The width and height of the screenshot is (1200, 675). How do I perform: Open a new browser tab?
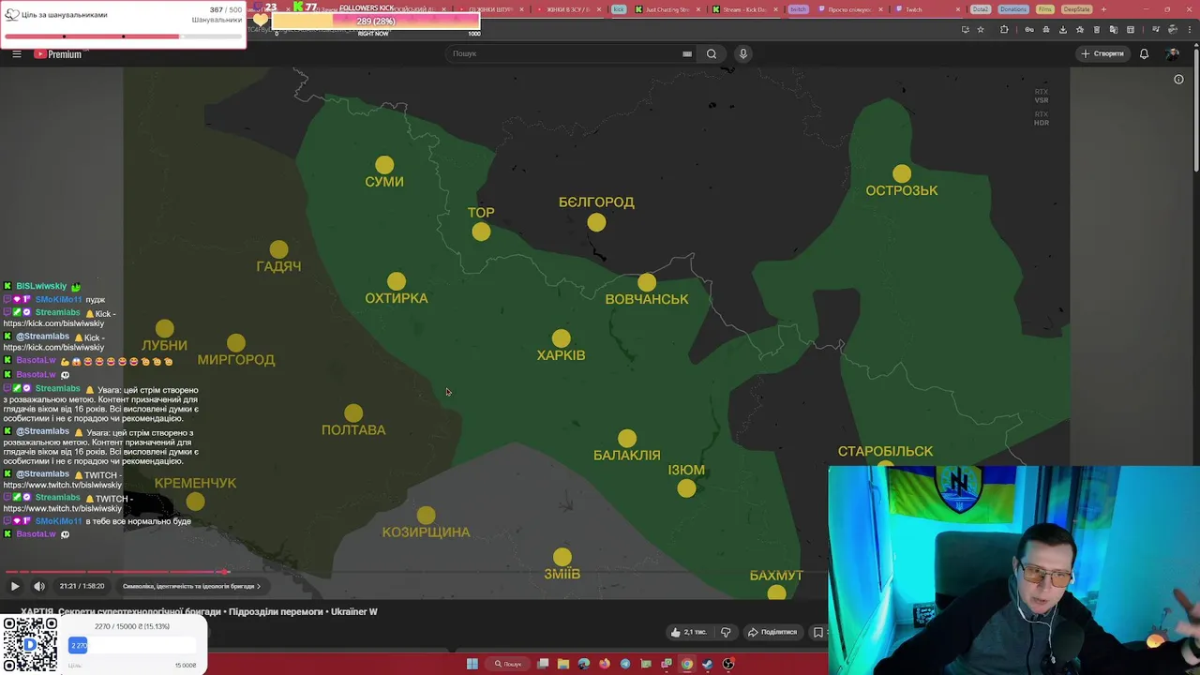point(1103,9)
